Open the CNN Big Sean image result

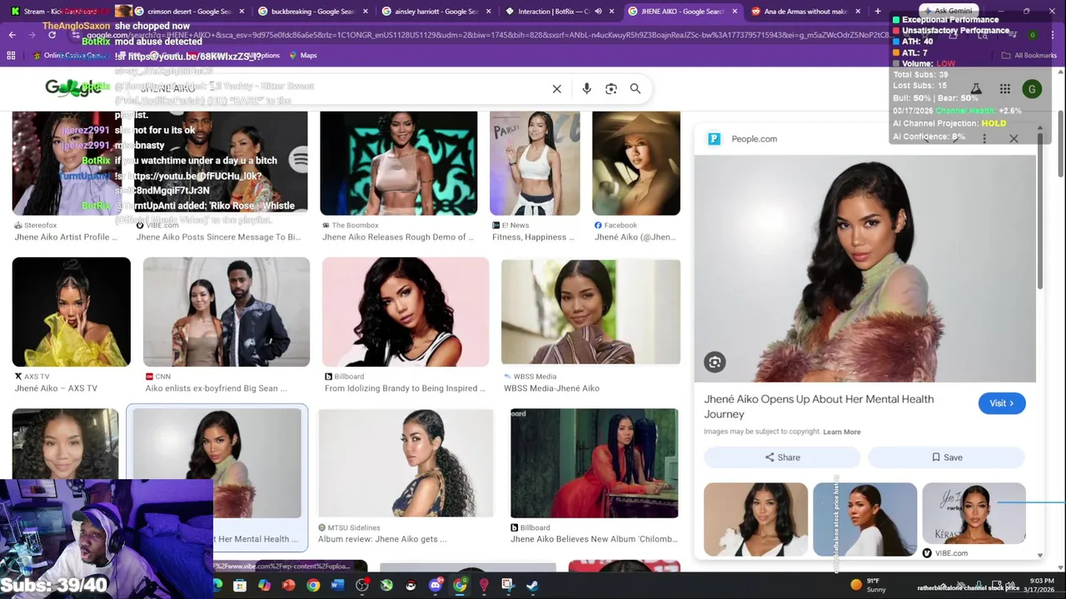[x=227, y=312]
